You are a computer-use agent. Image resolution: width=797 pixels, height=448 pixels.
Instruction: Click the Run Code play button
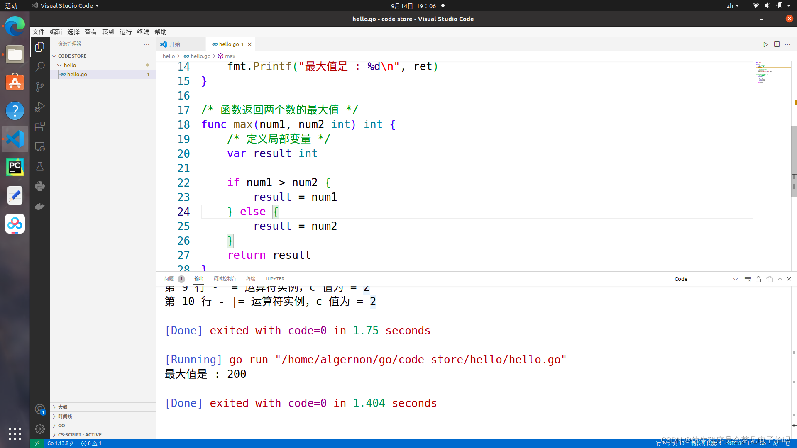pos(766,44)
